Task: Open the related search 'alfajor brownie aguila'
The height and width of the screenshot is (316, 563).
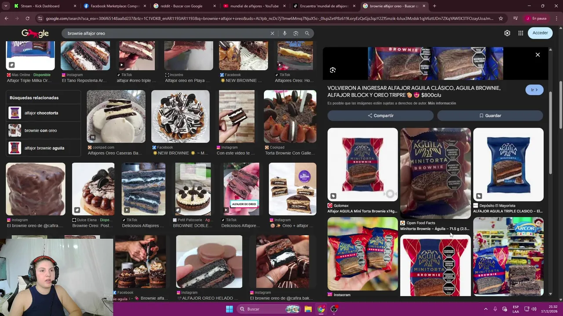Action: click(x=44, y=148)
